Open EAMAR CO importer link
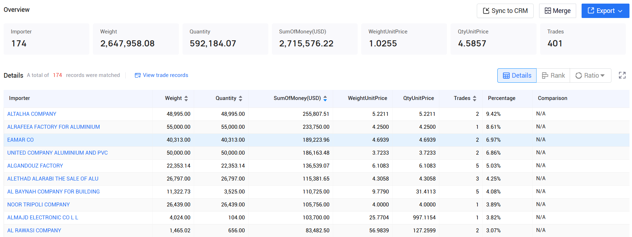Image resolution: width=632 pixels, height=237 pixels. [x=21, y=140]
